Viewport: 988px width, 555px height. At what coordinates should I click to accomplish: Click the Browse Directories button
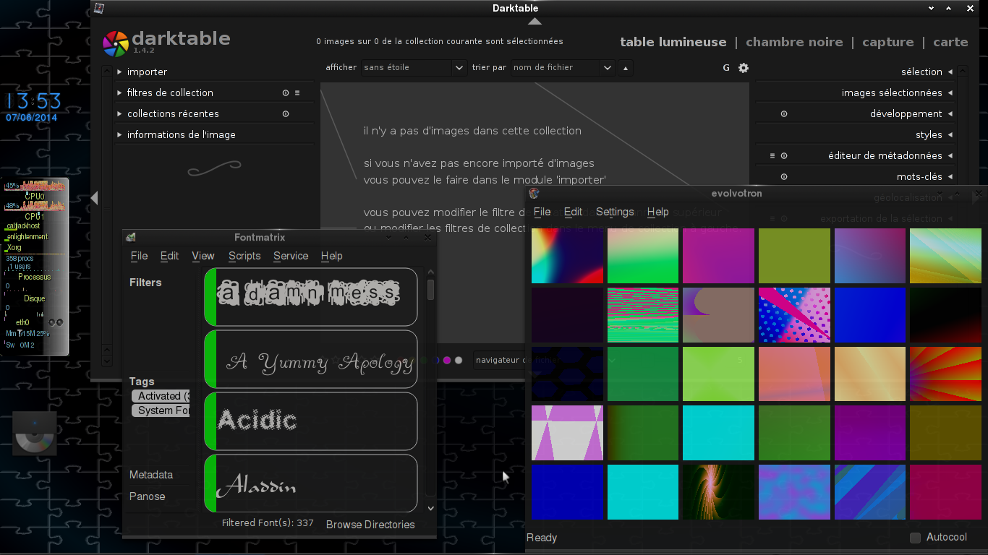tap(370, 525)
